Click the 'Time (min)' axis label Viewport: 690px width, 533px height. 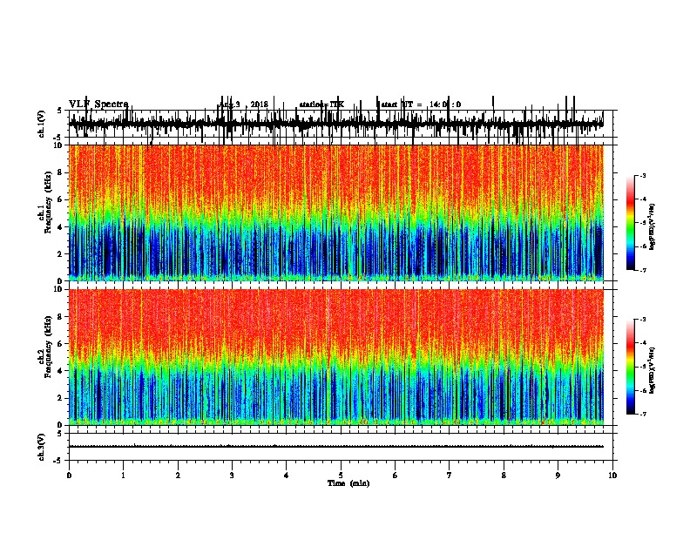coord(348,483)
